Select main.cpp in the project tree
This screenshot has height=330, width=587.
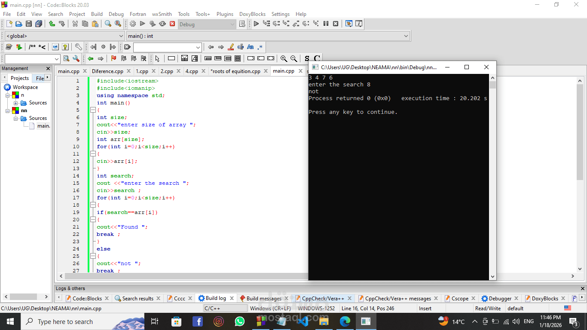click(x=43, y=126)
